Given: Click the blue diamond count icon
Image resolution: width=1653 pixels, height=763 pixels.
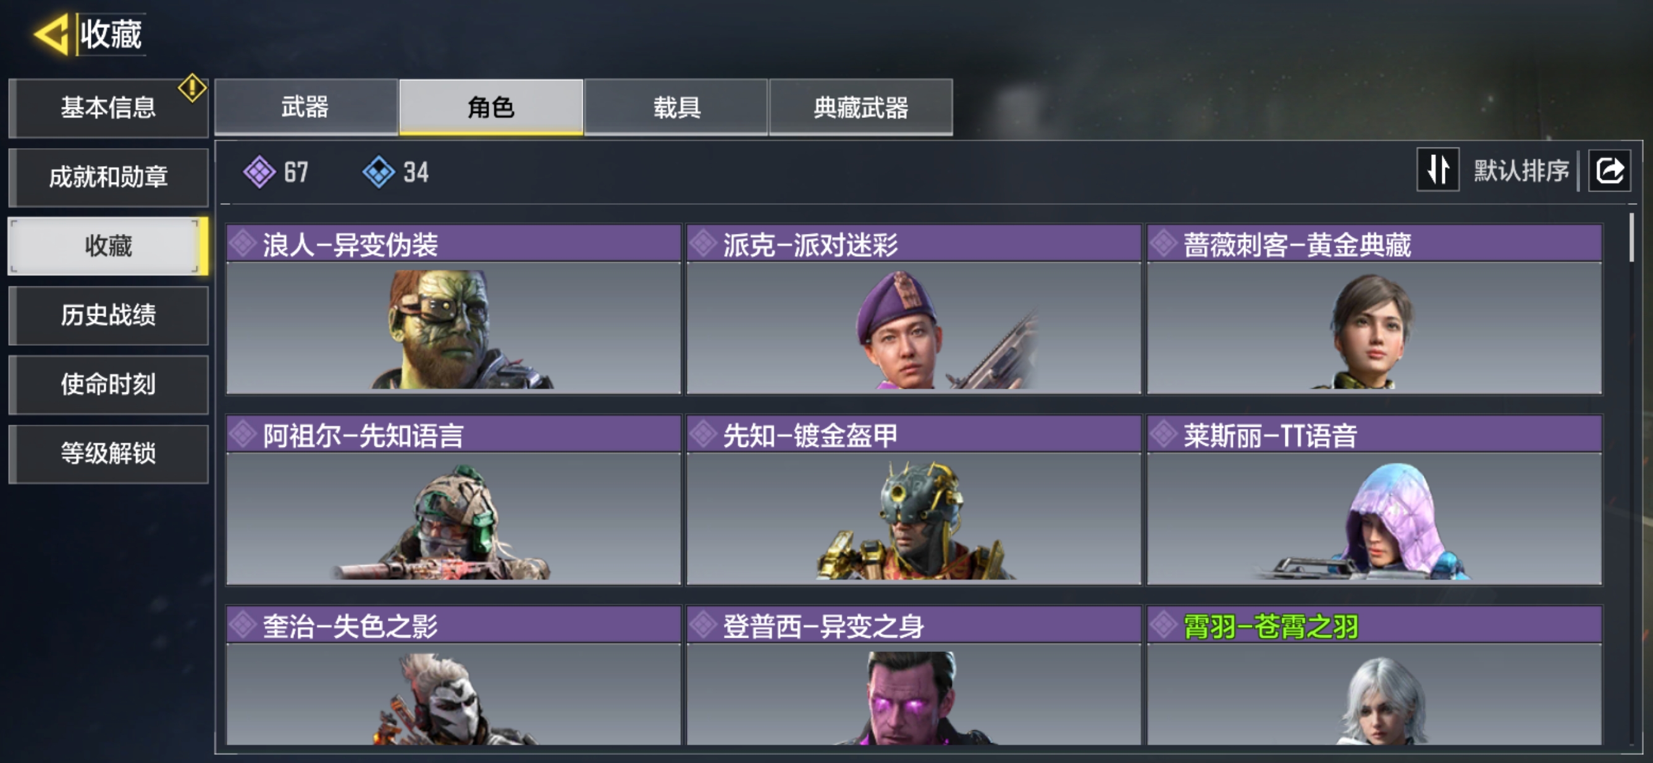Looking at the screenshot, I should [379, 172].
